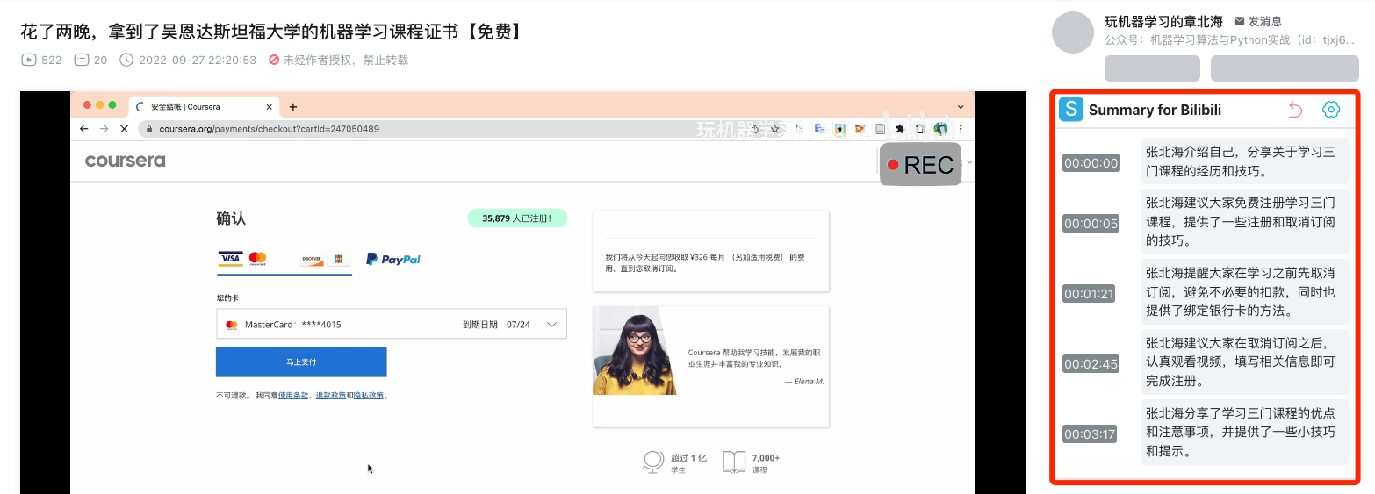Click the 安全结账 | Coursera browser tab
1375x494 pixels.
click(x=205, y=107)
